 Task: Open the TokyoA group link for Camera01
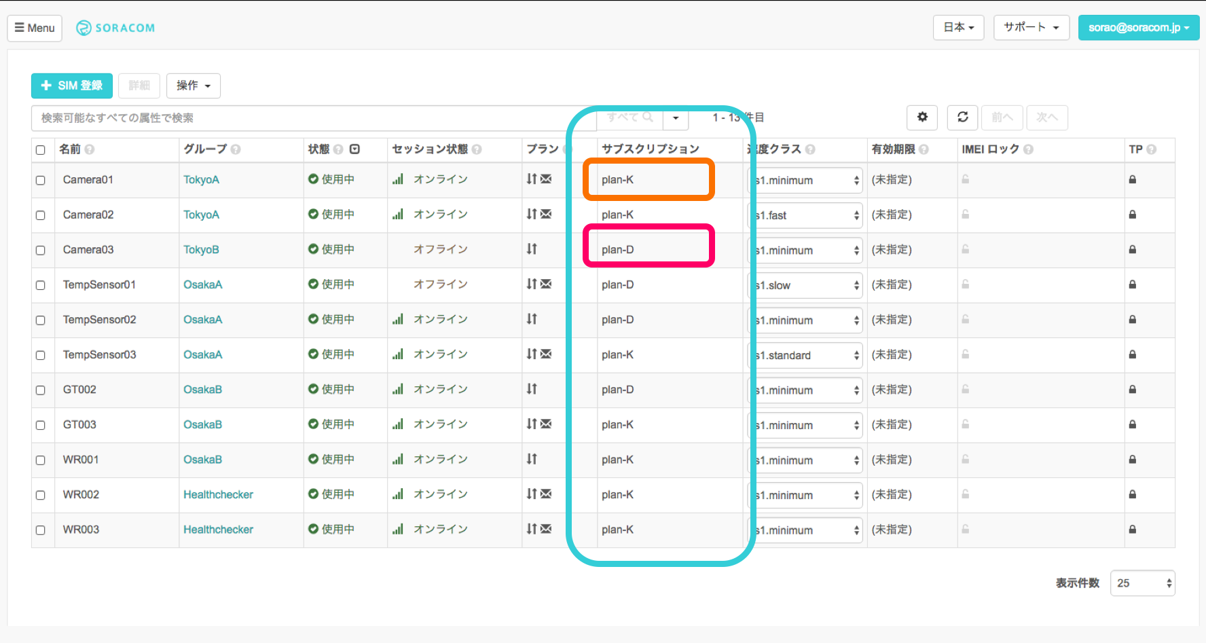point(201,180)
